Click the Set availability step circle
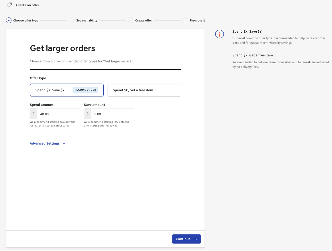Screen dimensions: 332x251 (x=71, y=20)
